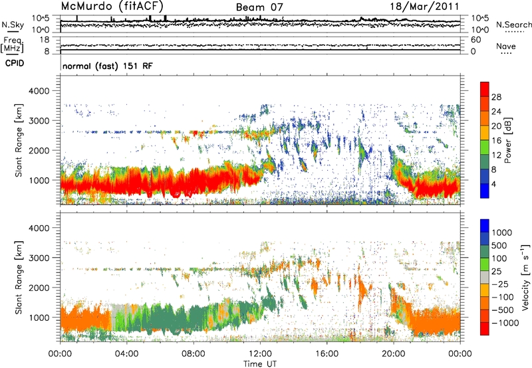Pick the Velocity segment between 500 and 1000

point(485,238)
